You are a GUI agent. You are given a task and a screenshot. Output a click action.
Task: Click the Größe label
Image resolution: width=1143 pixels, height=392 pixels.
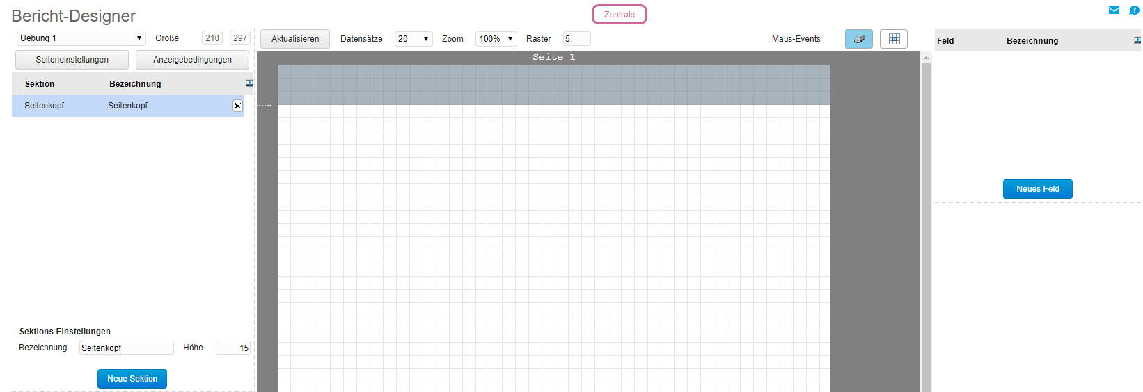pos(167,38)
